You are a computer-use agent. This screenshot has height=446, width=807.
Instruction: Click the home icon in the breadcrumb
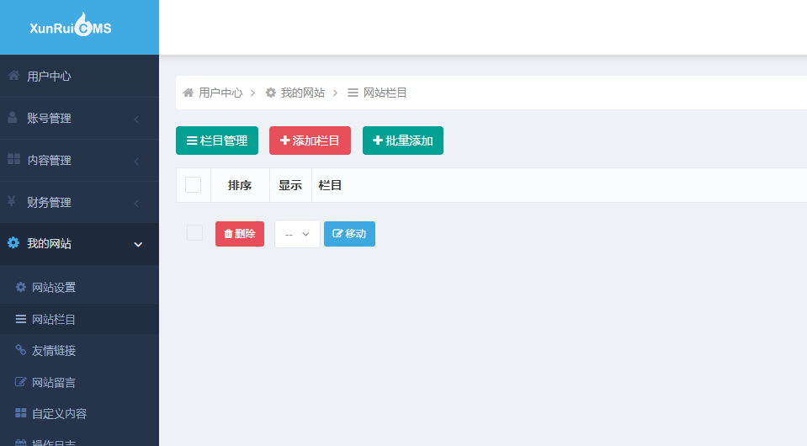coord(188,93)
